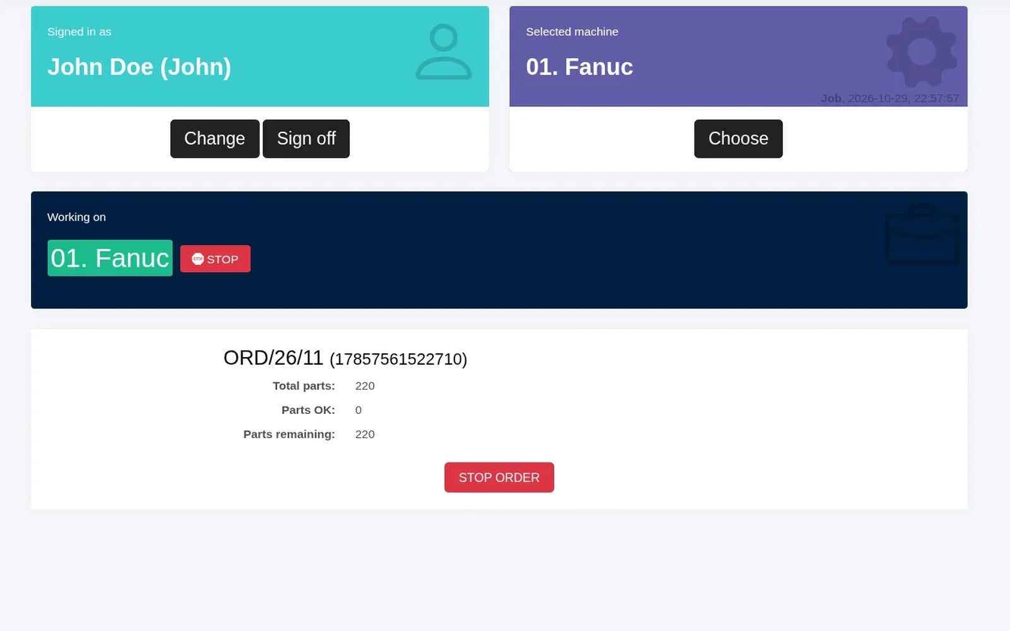
Task: Click the Parts OK: label
Action: coord(308,410)
